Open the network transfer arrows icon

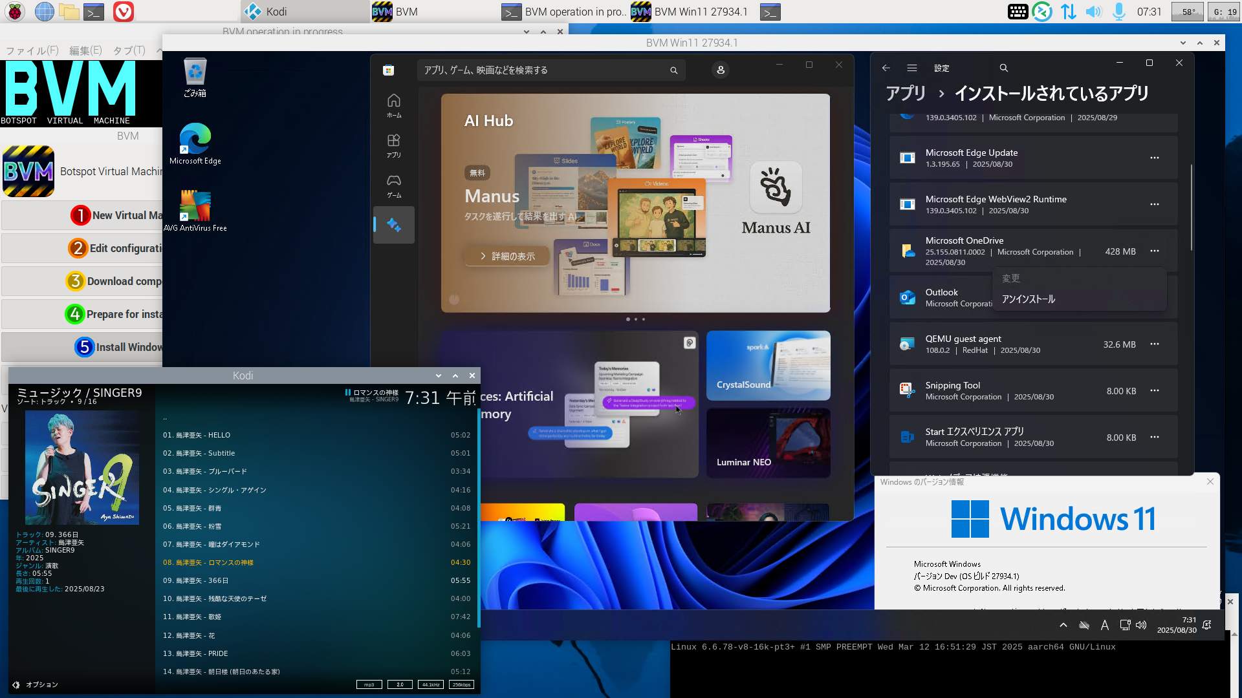tap(1068, 12)
